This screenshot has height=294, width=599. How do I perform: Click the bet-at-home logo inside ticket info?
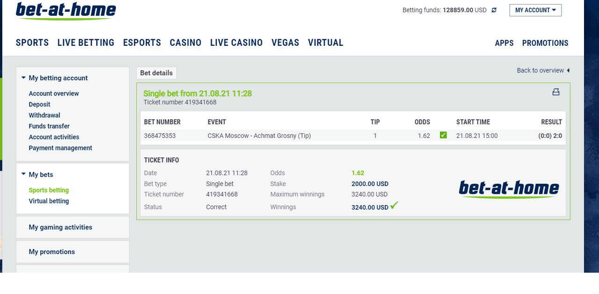pyautogui.click(x=509, y=189)
